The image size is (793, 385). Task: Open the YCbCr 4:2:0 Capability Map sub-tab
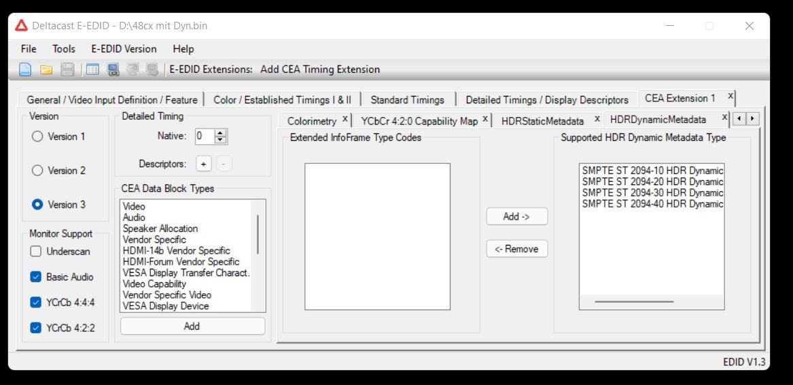pyautogui.click(x=419, y=121)
